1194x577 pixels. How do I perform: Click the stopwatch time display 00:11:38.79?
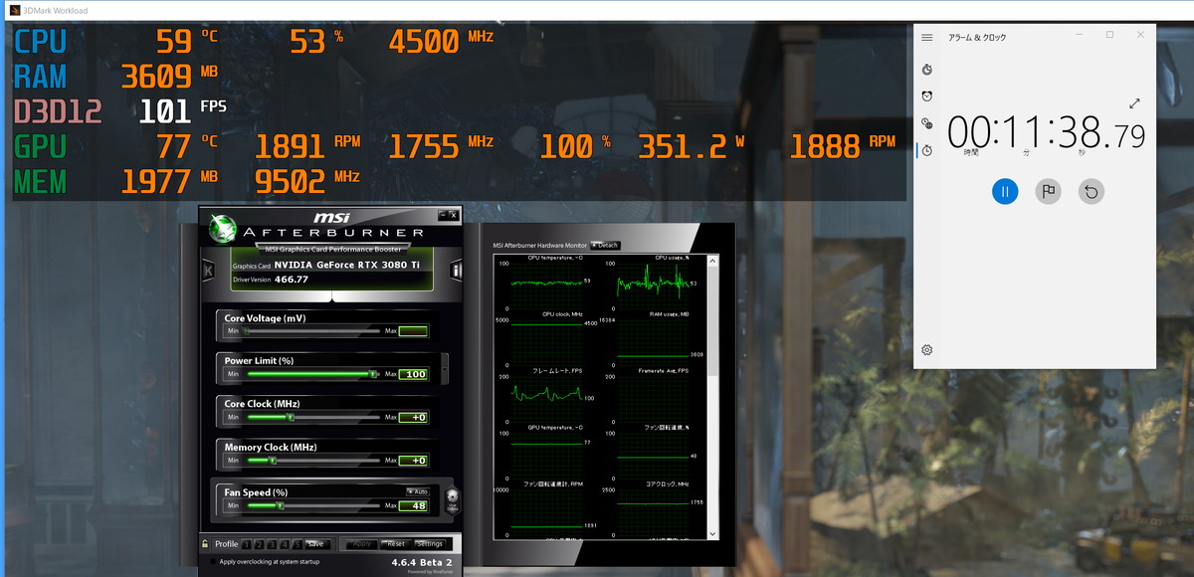click(1047, 133)
